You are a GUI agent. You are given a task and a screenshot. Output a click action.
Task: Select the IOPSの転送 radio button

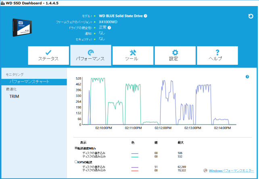point(76,162)
